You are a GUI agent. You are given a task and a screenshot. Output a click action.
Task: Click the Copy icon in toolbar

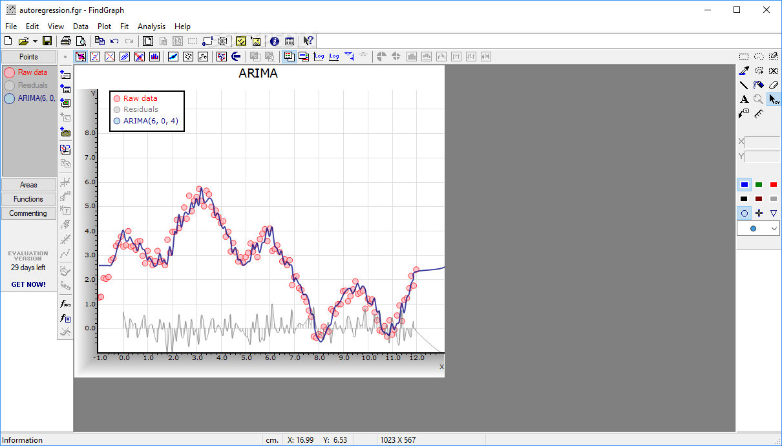tap(100, 41)
